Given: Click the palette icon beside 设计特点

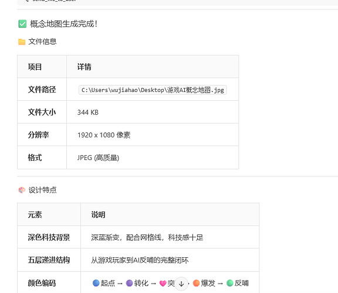Looking at the screenshot, I should [22, 190].
